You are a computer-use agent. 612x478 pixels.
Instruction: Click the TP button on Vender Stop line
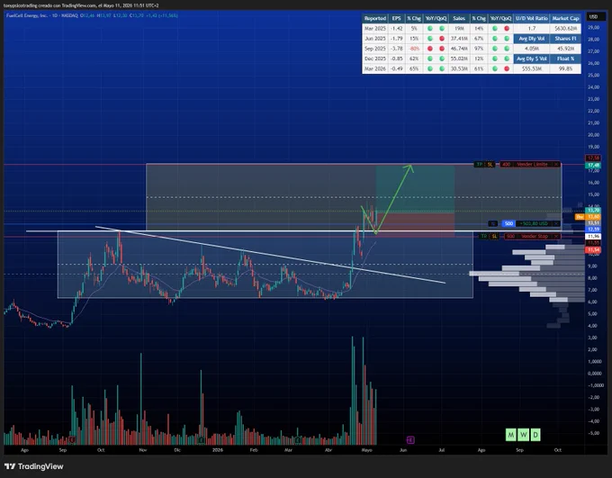coord(484,236)
